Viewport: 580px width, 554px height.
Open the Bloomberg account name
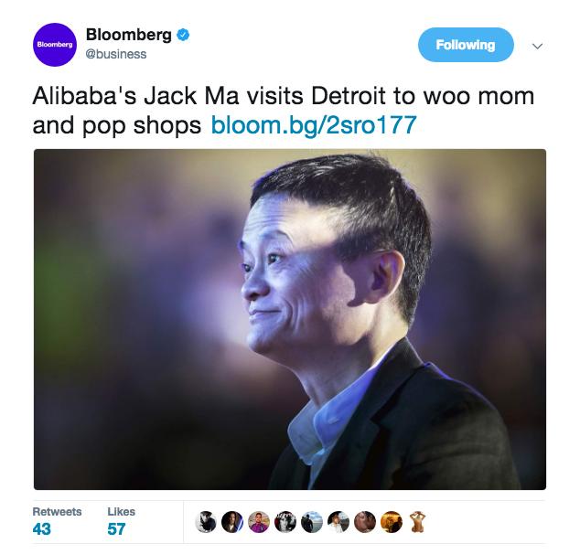(x=129, y=35)
